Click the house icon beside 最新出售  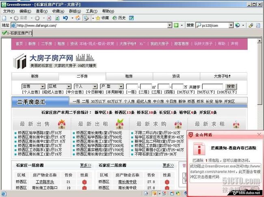pyautogui.click(x=62, y=124)
